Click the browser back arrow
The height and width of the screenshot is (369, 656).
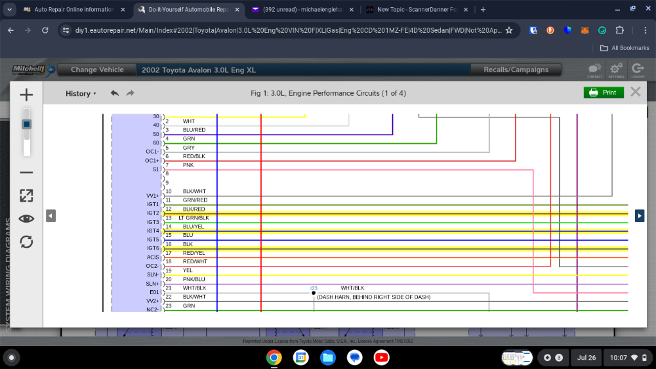(x=11, y=30)
